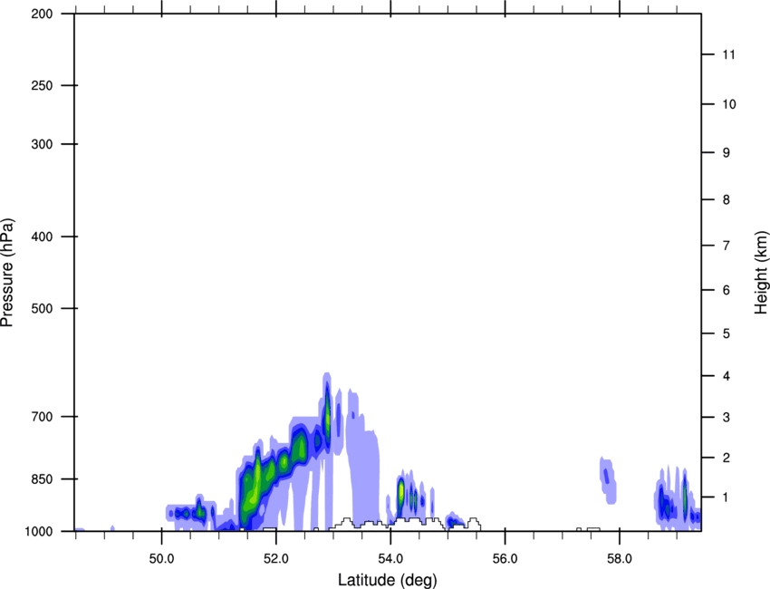
Task: Pick the 8 km height label
Action: (727, 200)
